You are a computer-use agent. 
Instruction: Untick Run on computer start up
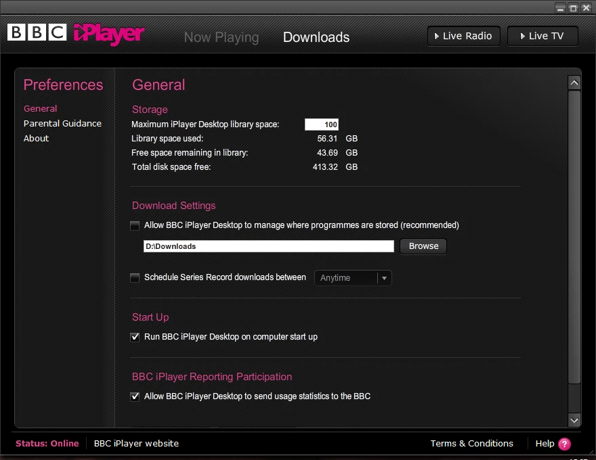pyautogui.click(x=135, y=337)
